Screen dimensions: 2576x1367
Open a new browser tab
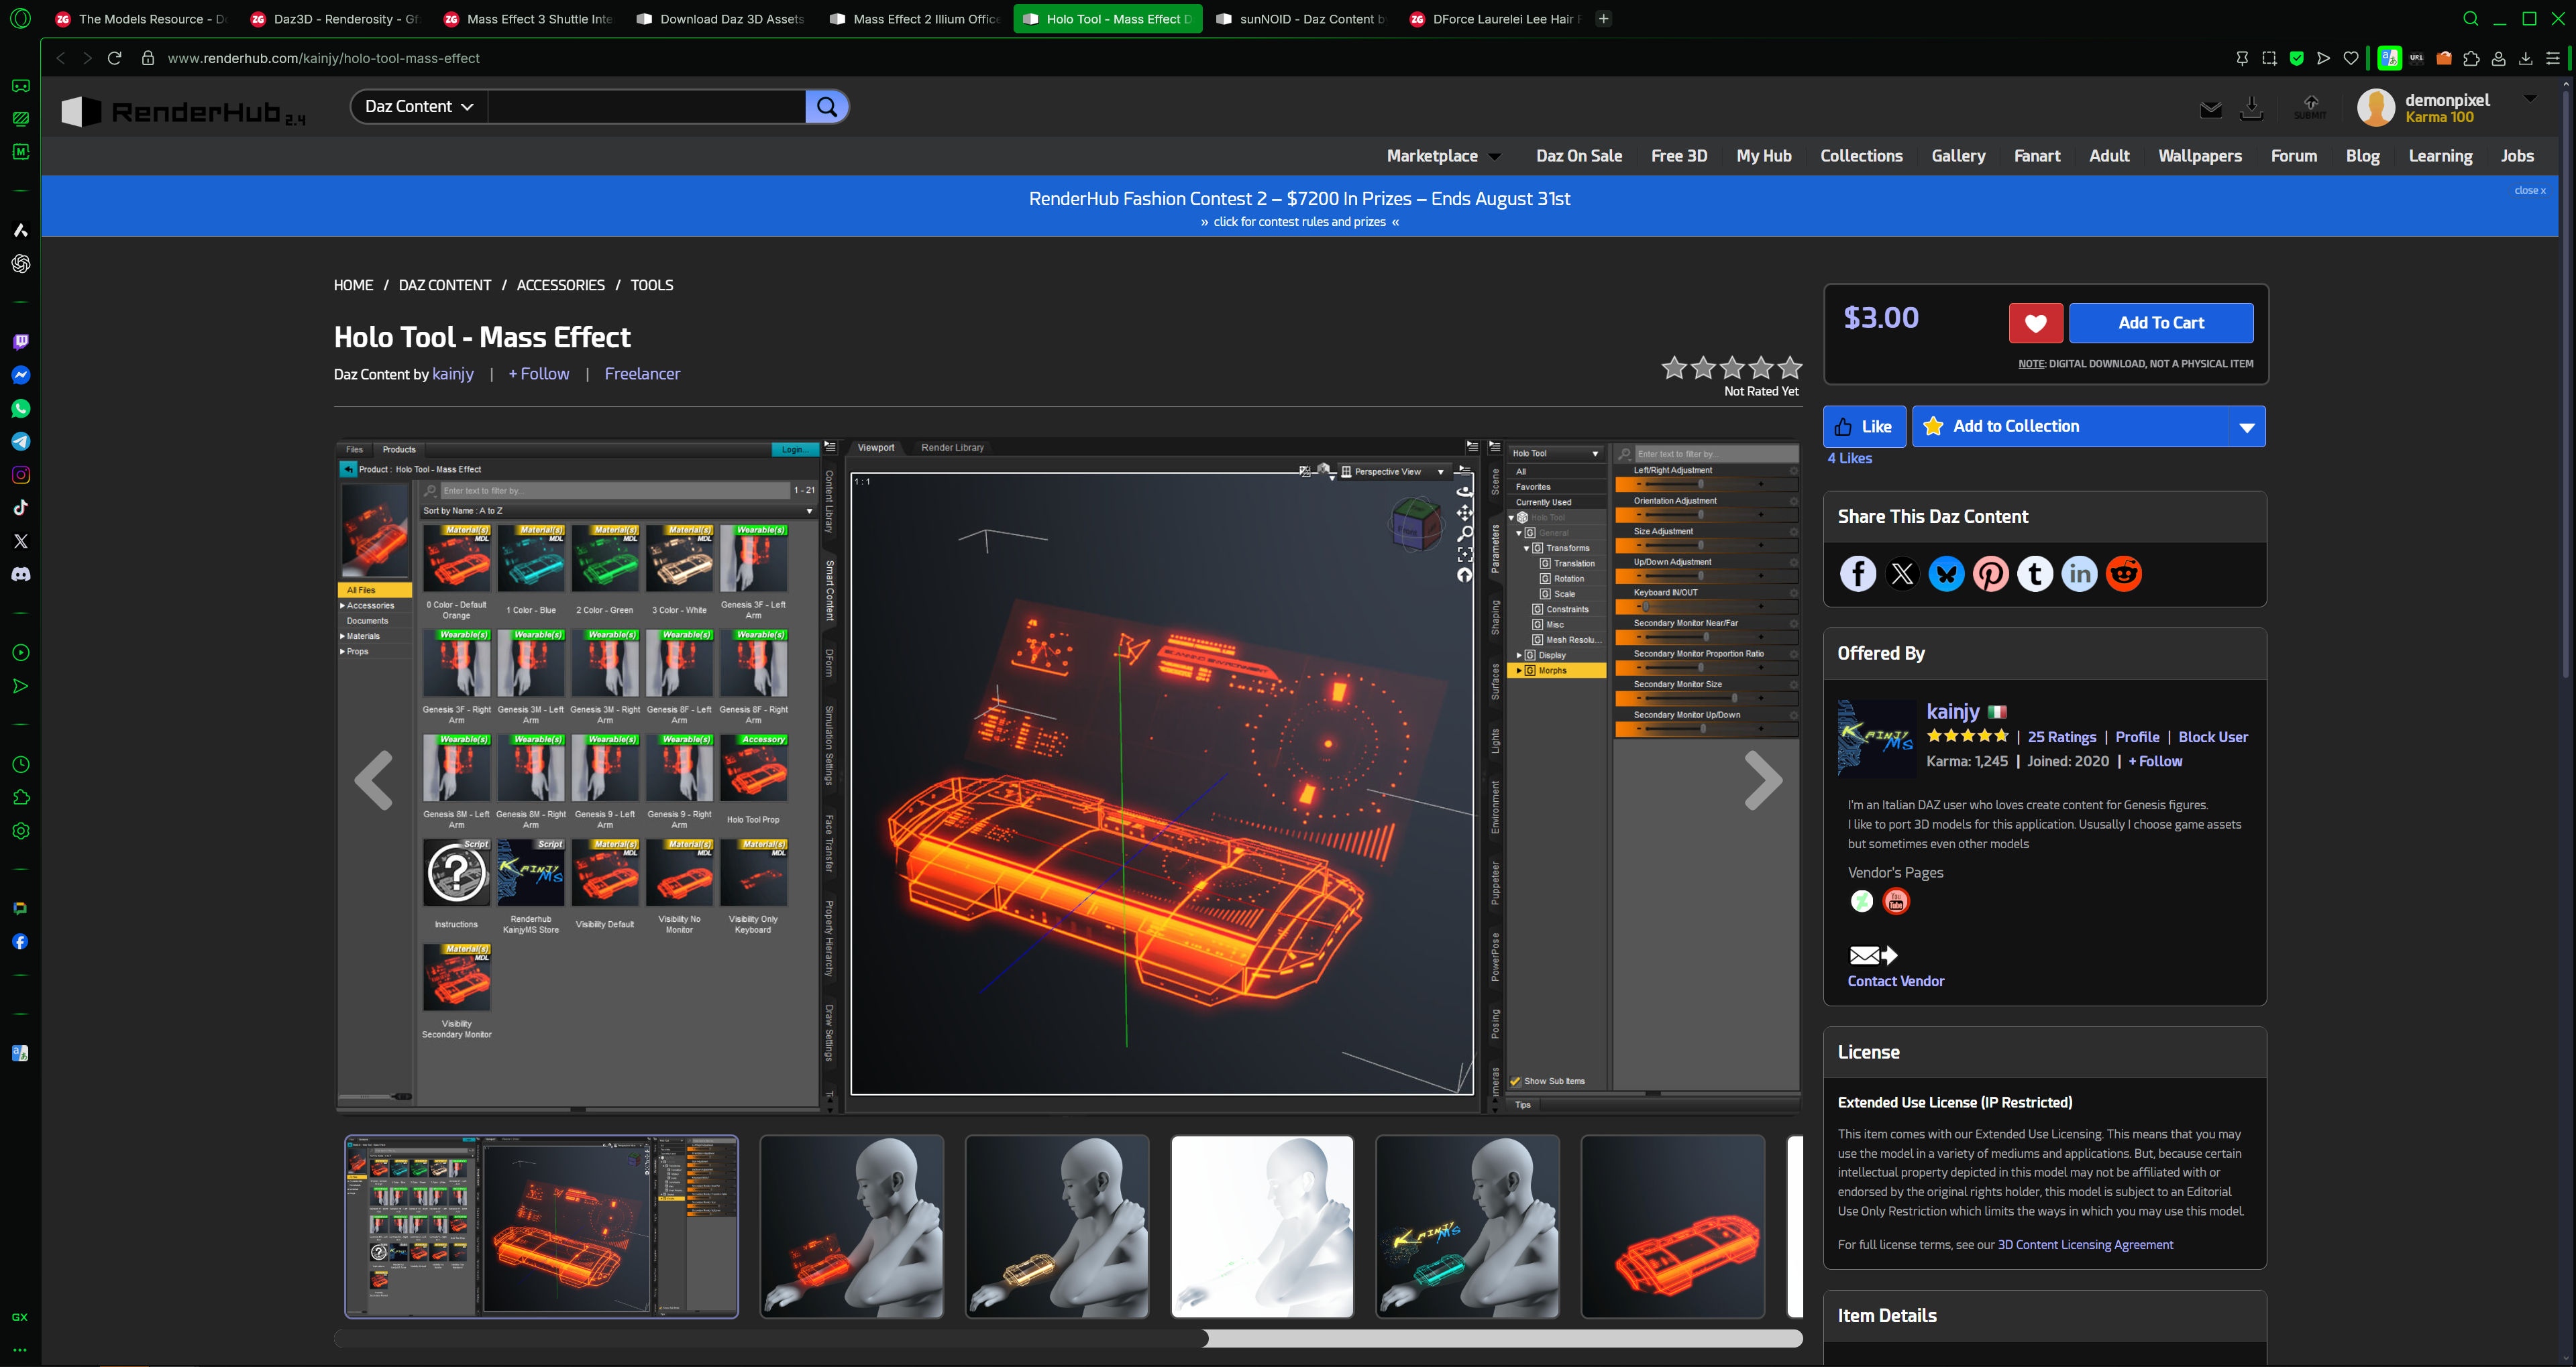(x=1603, y=18)
